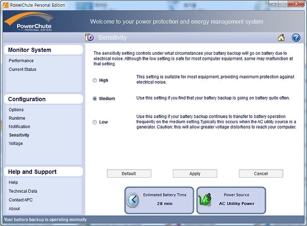Go to Options under Configuration
Screen dimensions: 307x226
point(16,110)
